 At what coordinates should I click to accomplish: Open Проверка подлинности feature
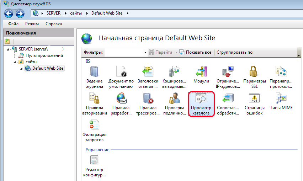coord(175,104)
